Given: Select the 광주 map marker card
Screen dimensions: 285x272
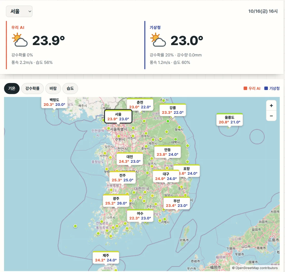Looking at the screenshot, I should [x=116, y=201].
